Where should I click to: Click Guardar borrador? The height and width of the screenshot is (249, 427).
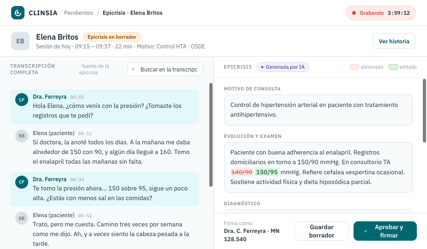click(x=321, y=231)
